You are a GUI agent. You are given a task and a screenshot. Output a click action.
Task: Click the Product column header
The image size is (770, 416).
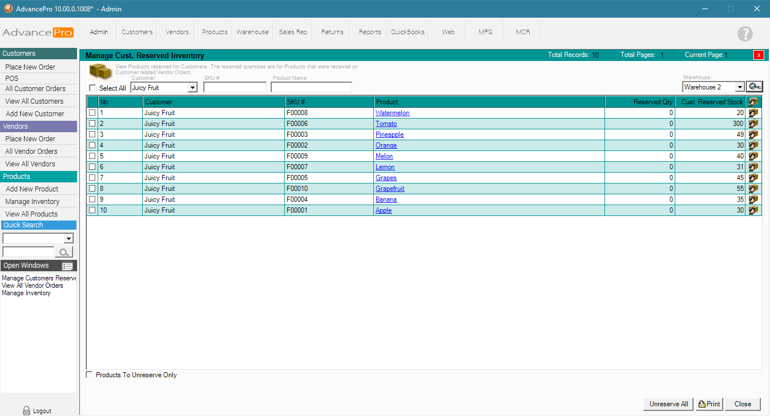(489, 102)
